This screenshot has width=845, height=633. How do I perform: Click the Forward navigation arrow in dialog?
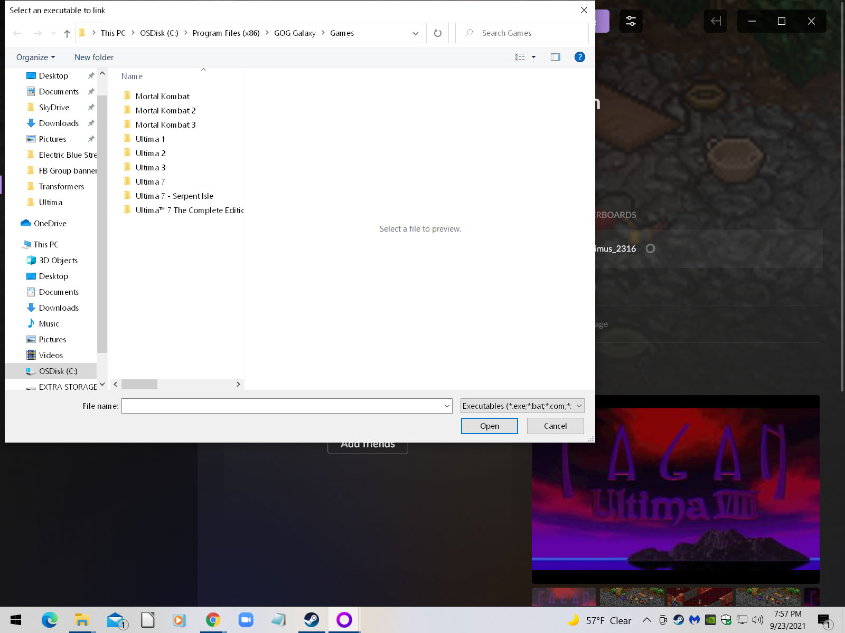(37, 33)
